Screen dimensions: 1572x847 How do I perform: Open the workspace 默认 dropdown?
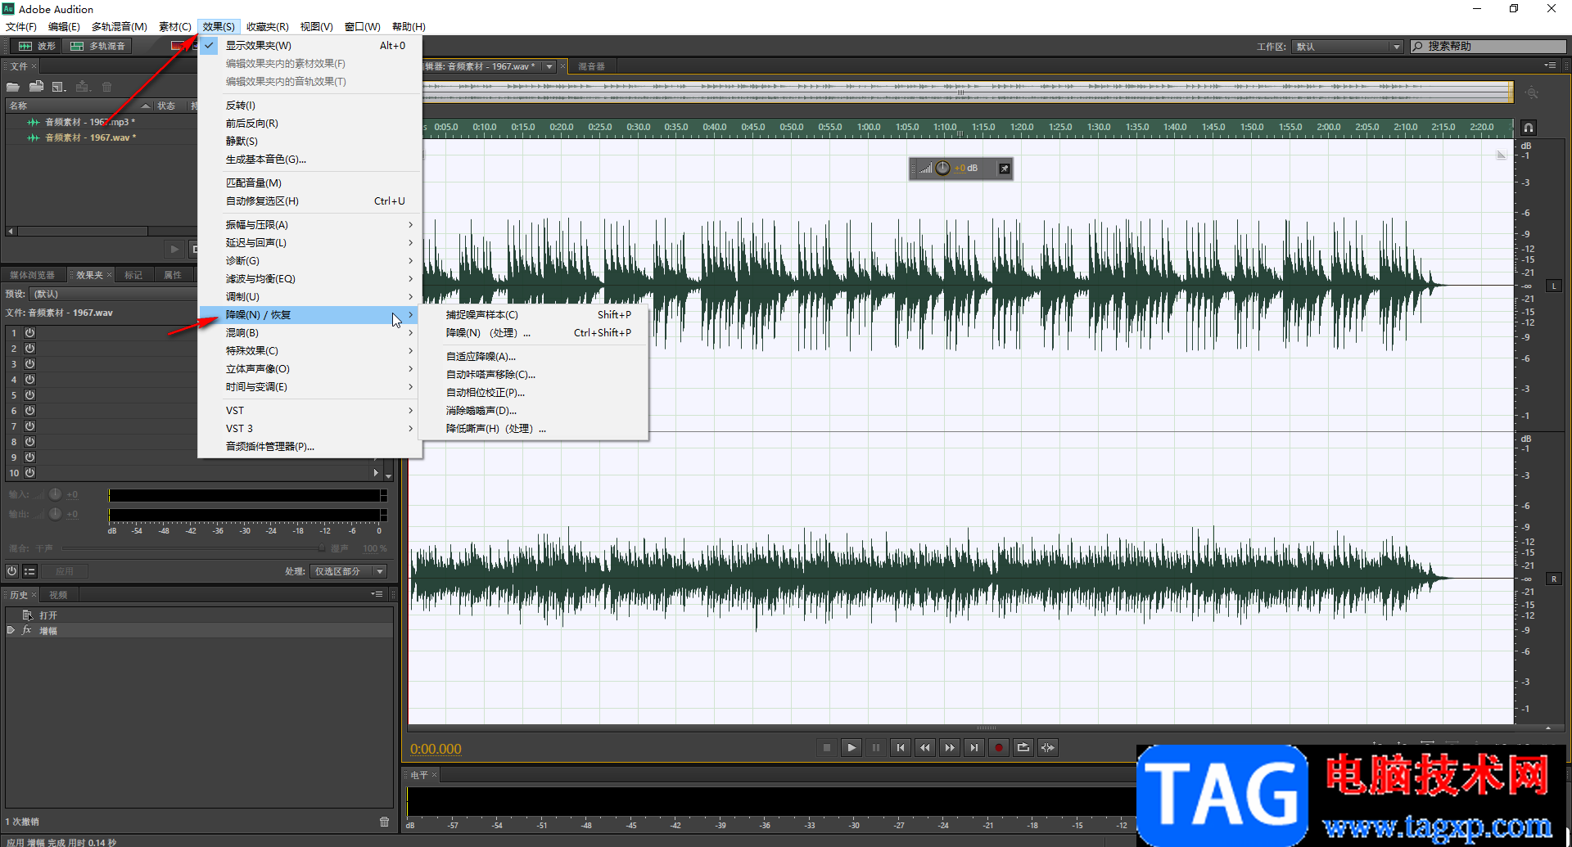pos(1348,47)
